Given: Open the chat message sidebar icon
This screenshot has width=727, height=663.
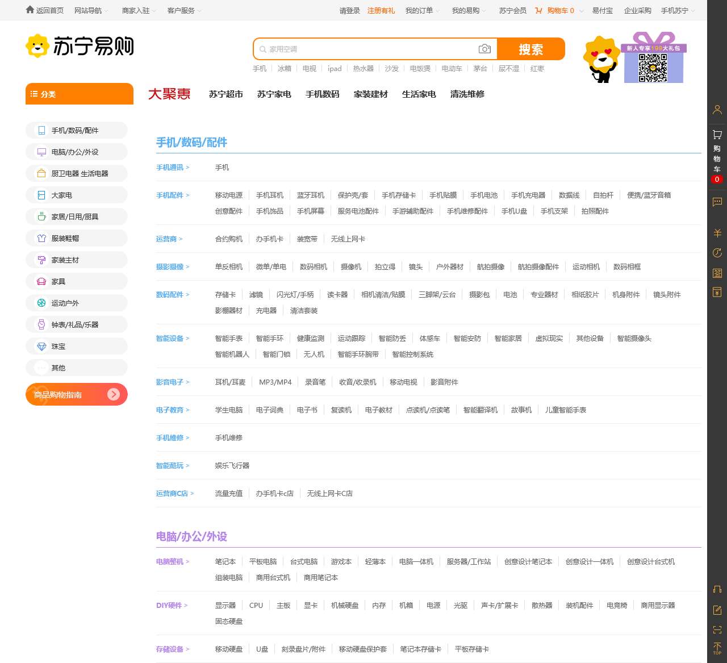Looking at the screenshot, I should [717, 202].
